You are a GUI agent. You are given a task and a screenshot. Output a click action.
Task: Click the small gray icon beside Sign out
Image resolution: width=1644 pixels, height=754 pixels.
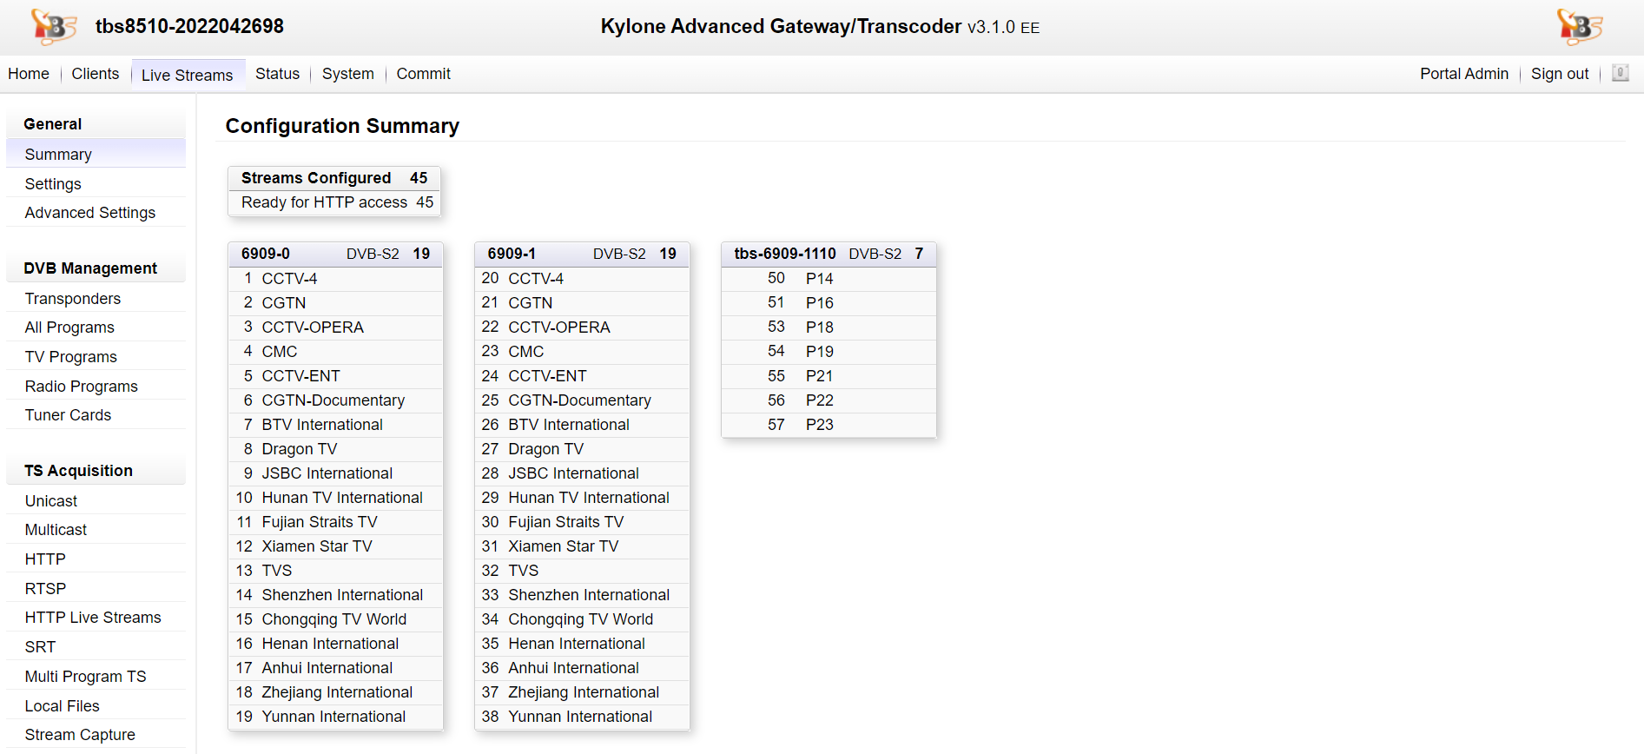1620,74
